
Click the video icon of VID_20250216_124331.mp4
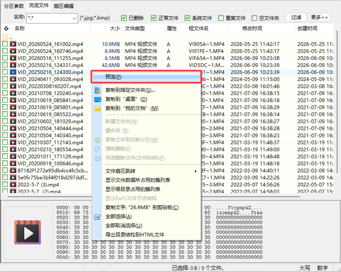click(13, 65)
